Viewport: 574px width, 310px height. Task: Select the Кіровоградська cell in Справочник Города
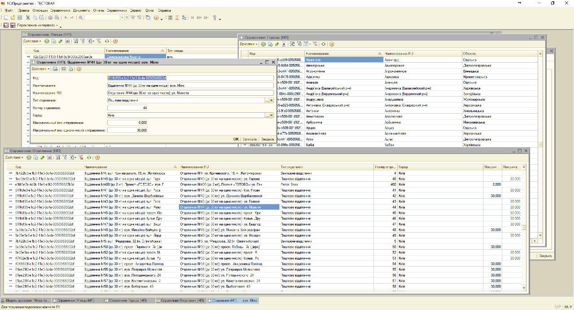click(x=500, y=76)
